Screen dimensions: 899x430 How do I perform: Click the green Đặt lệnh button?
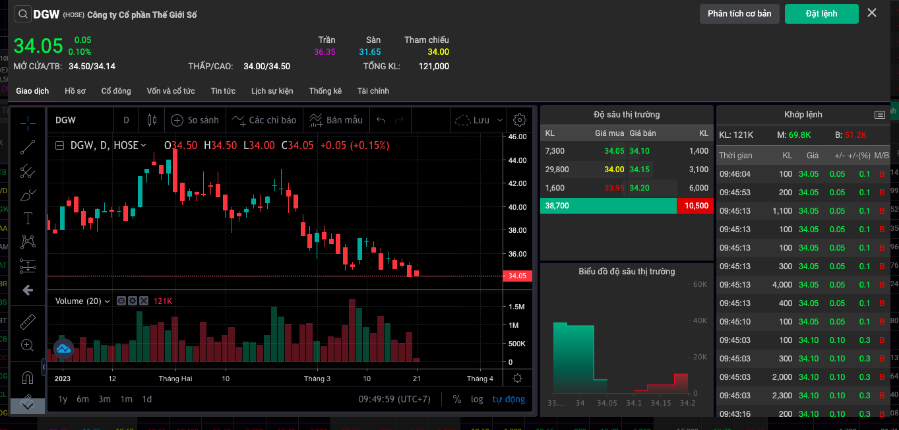pyautogui.click(x=821, y=14)
